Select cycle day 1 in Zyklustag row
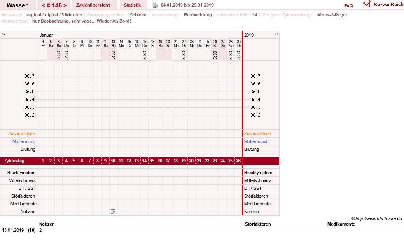The height and width of the screenshot is (240, 404). click(43, 161)
